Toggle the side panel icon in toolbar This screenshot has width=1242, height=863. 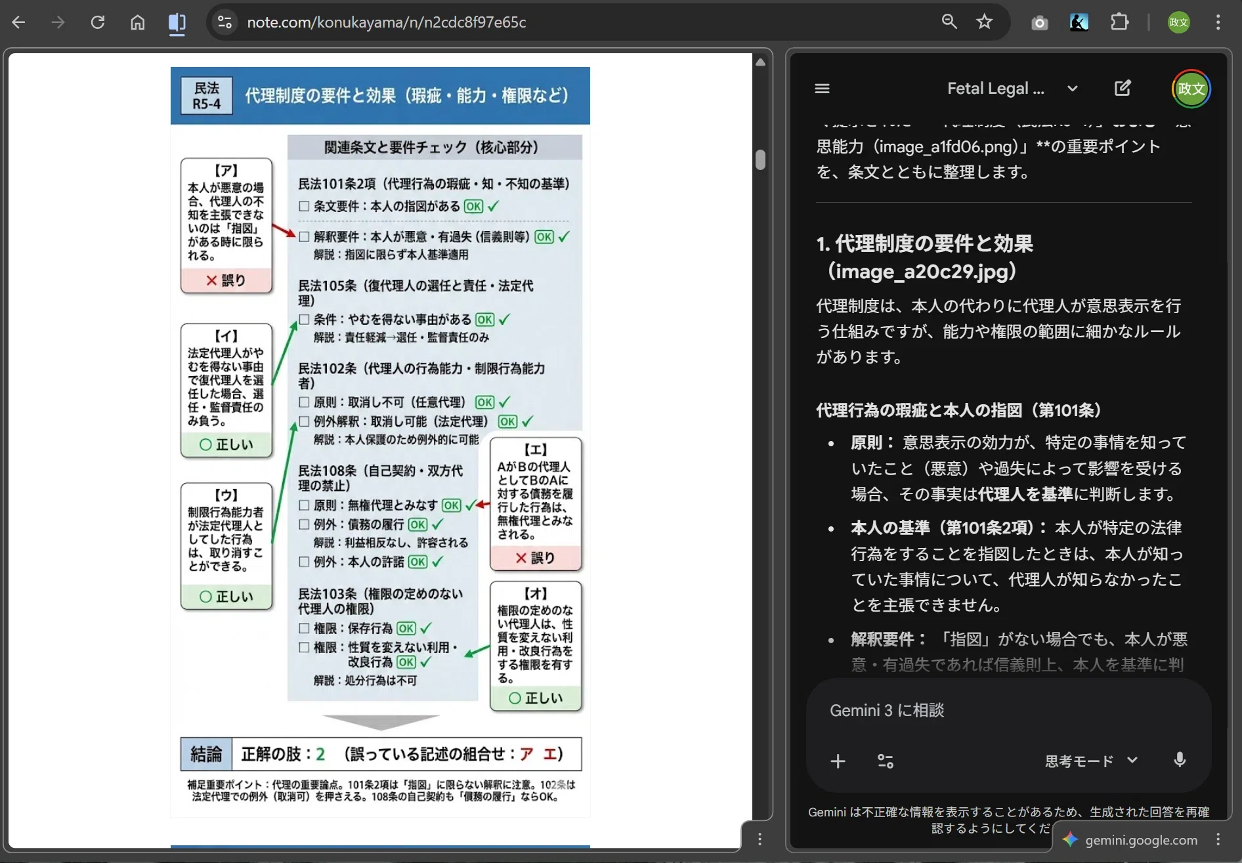(177, 22)
